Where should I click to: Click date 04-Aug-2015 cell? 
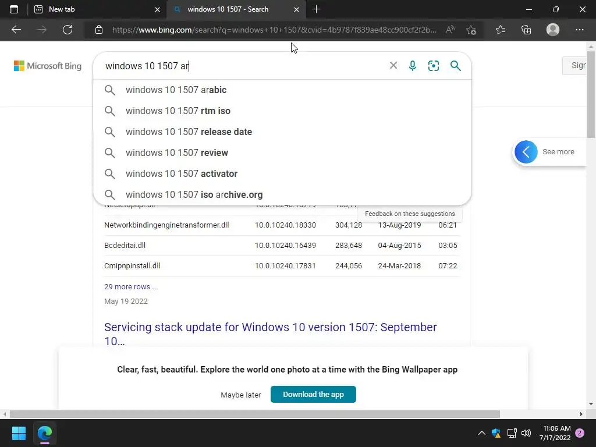(x=399, y=245)
